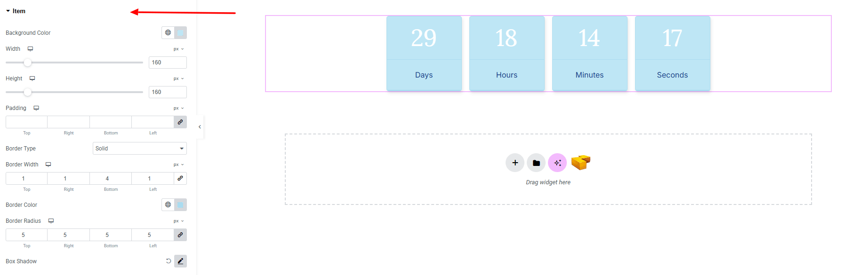Collapse the editor panel with the arrow handle
This screenshot has width=845, height=275.
pos(200,127)
